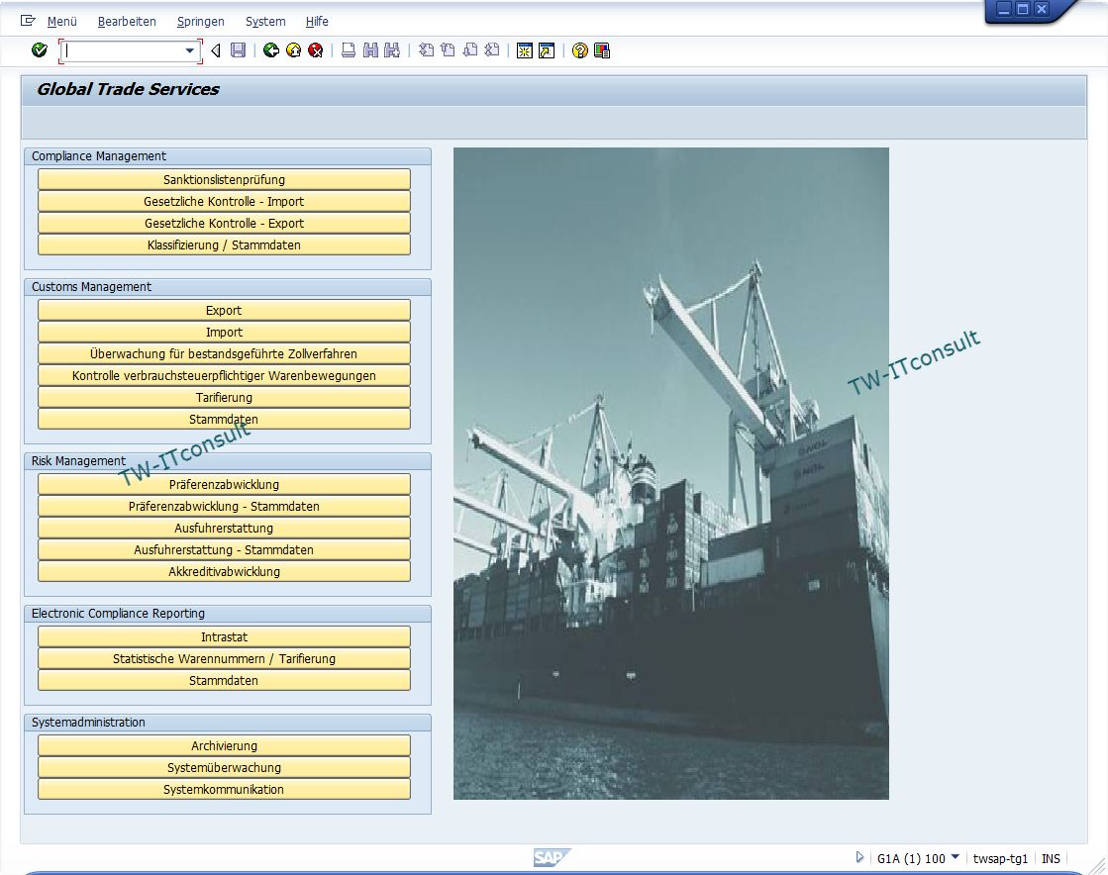
Task: Click the green Back arrow icon
Action: [270, 50]
